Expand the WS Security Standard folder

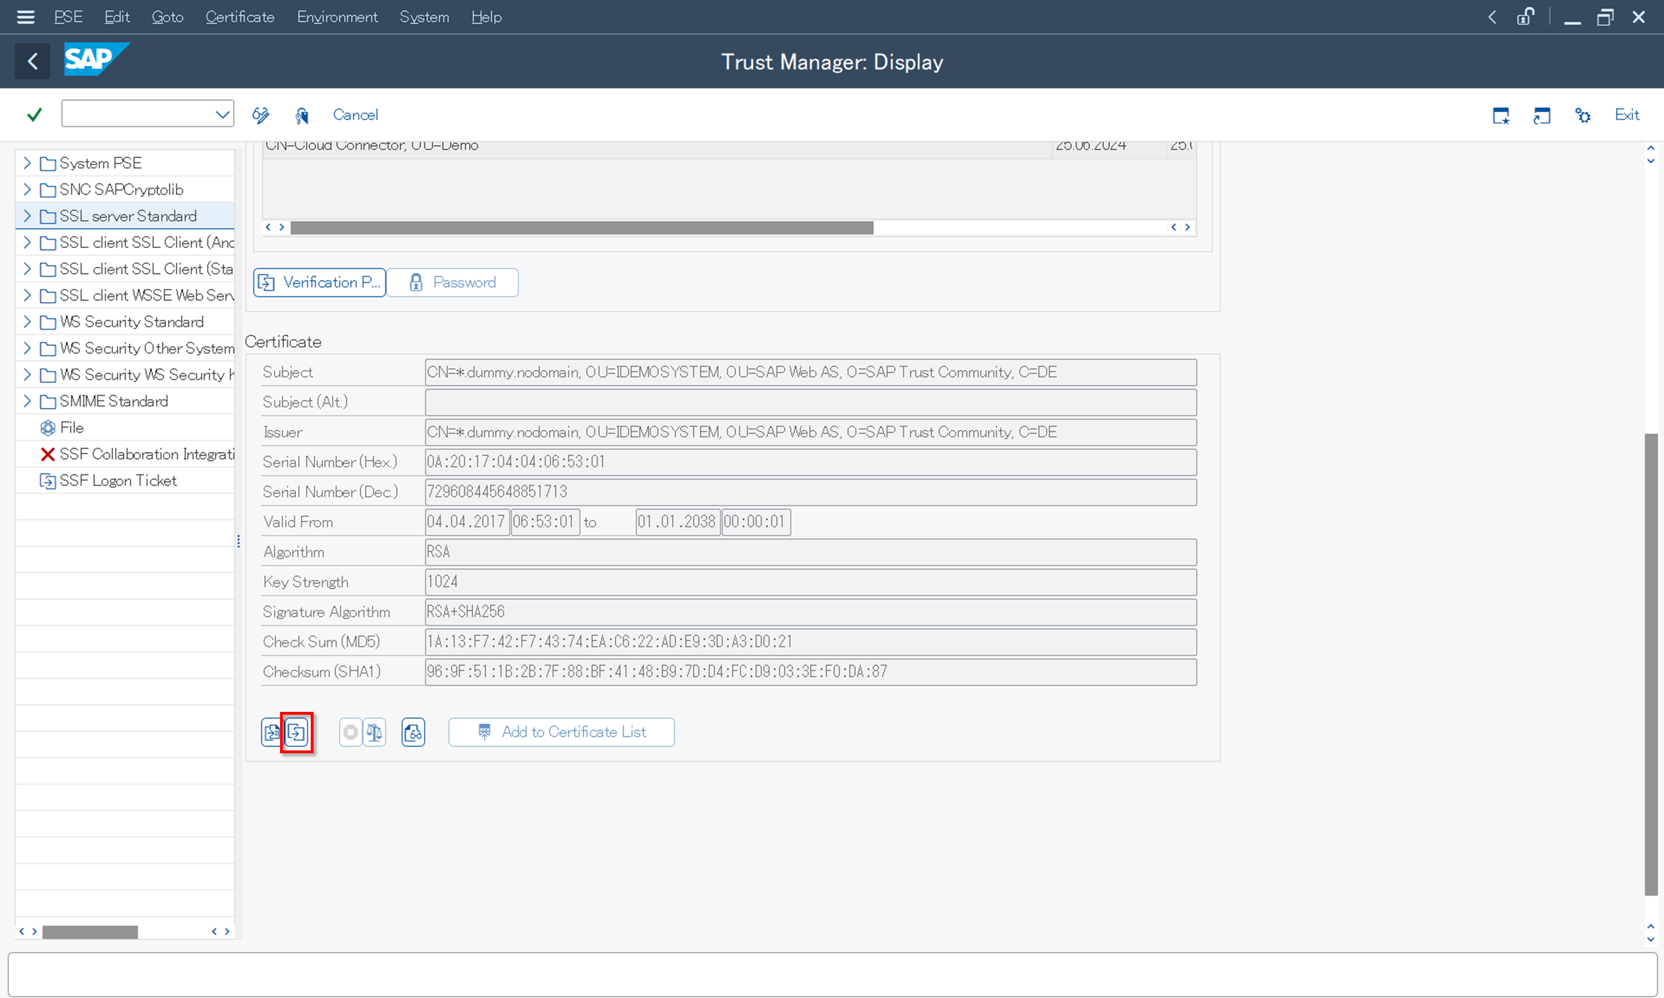27,321
